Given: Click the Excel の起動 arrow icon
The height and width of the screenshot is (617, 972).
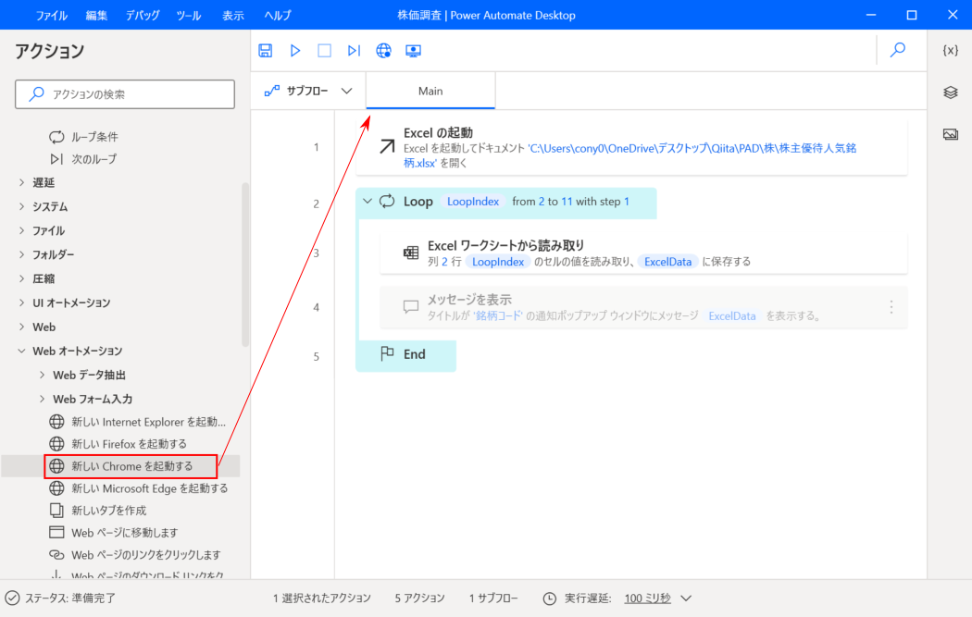Looking at the screenshot, I should (x=387, y=146).
